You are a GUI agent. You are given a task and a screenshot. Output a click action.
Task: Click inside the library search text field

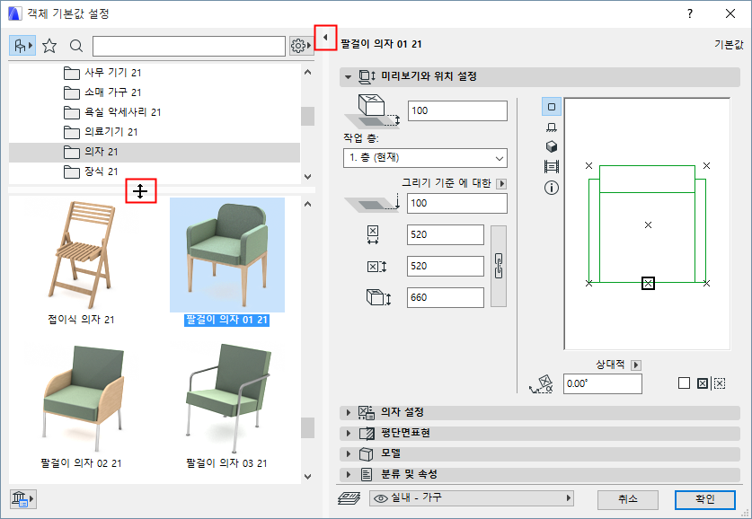tap(189, 46)
